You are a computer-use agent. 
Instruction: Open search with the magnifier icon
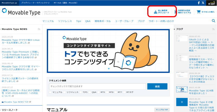coord(213,21)
